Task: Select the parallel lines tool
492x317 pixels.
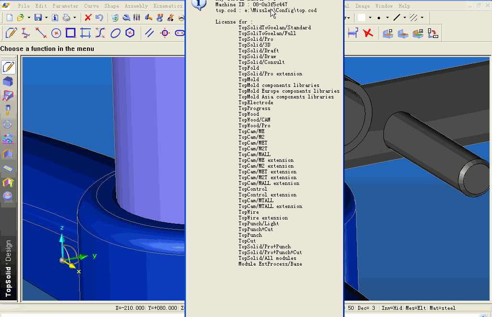Action: click(149, 33)
